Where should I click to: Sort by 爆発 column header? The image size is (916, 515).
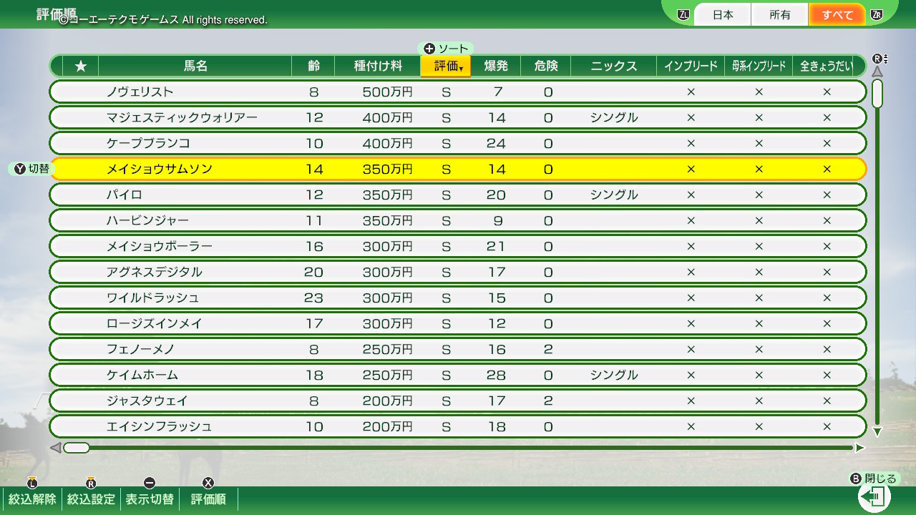pos(496,67)
